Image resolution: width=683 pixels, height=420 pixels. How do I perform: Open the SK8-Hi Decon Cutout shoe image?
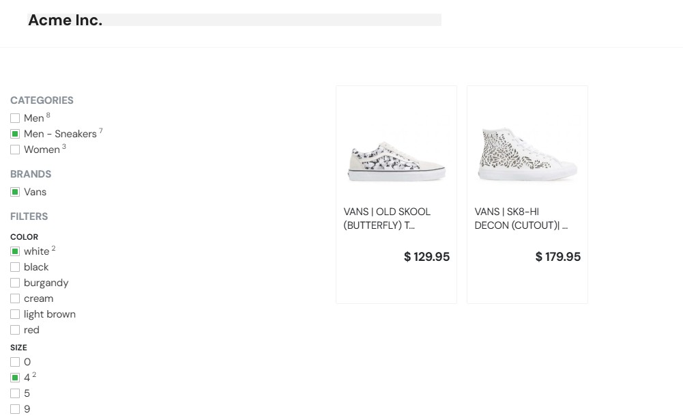[527, 154]
